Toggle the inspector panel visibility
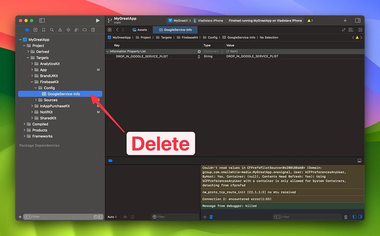The image size is (380, 236). point(358,20)
